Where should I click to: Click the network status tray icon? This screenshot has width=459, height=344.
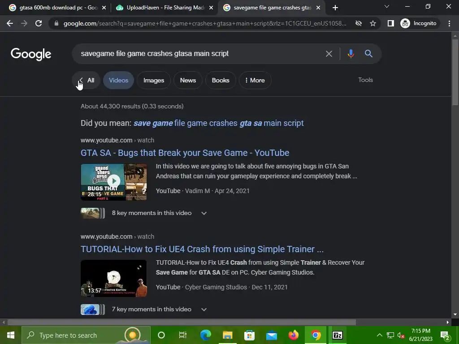tap(390, 335)
